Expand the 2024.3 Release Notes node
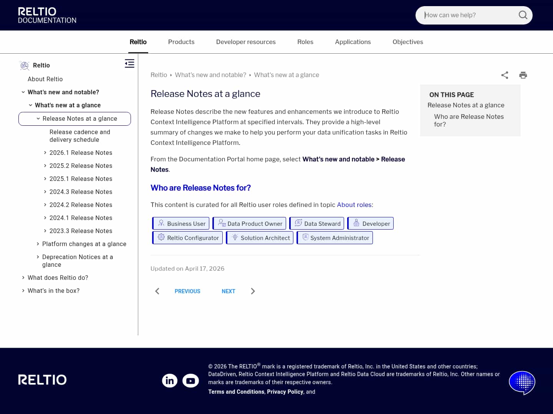The image size is (553, 414). [45, 192]
